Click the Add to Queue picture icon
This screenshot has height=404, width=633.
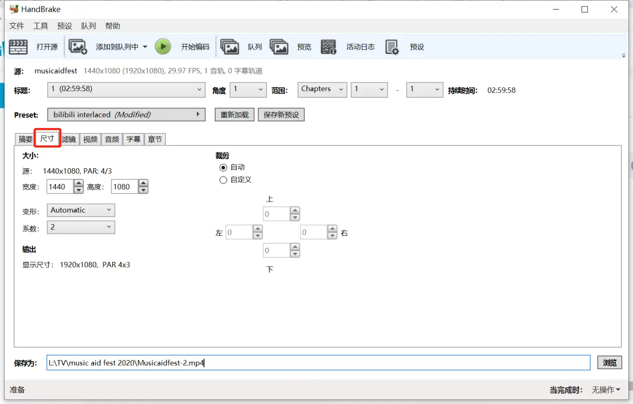coord(78,47)
